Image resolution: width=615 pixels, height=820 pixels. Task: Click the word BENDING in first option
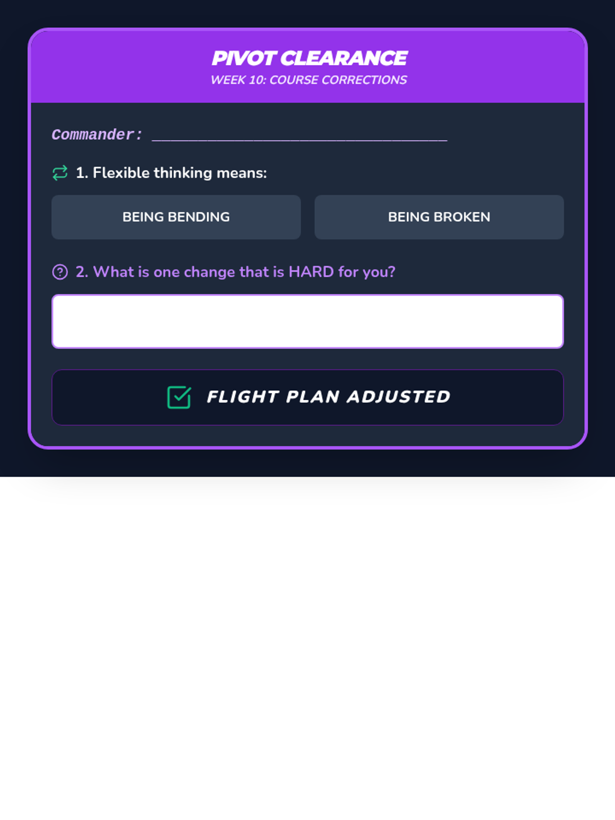point(199,217)
